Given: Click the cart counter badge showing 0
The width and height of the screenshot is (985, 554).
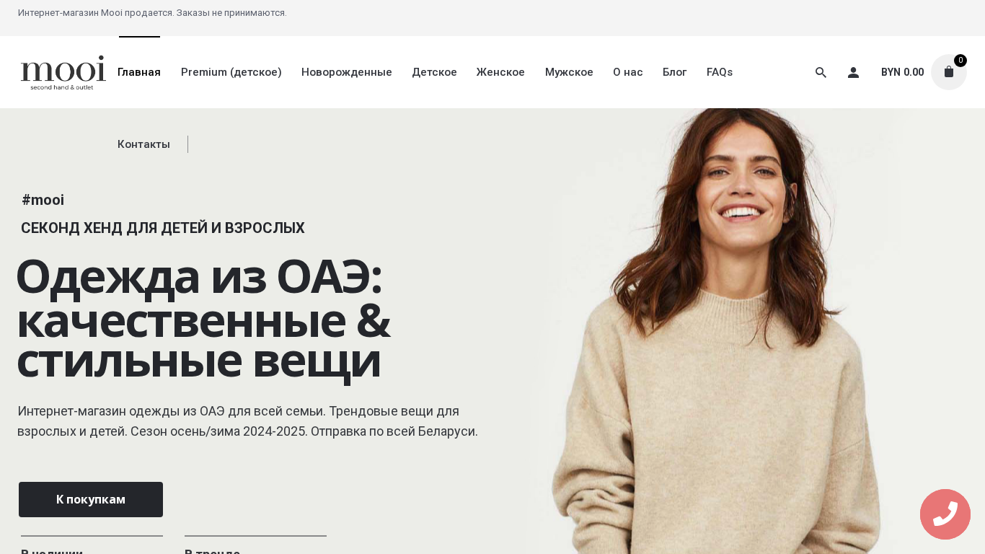Looking at the screenshot, I should pos(960,61).
